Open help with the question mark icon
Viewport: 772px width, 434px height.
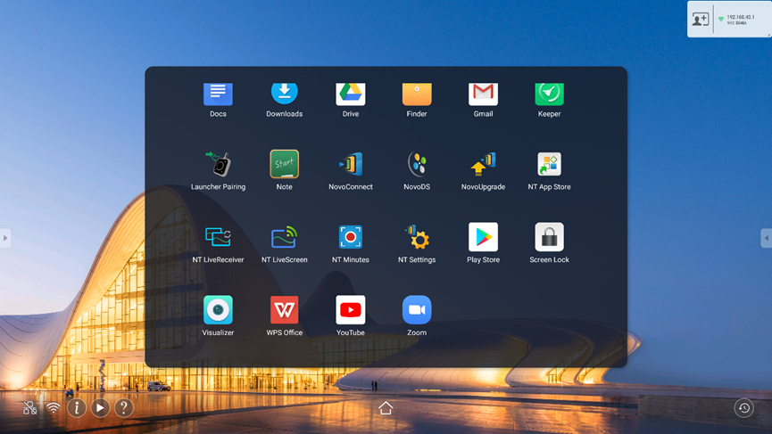click(x=124, y=407)
